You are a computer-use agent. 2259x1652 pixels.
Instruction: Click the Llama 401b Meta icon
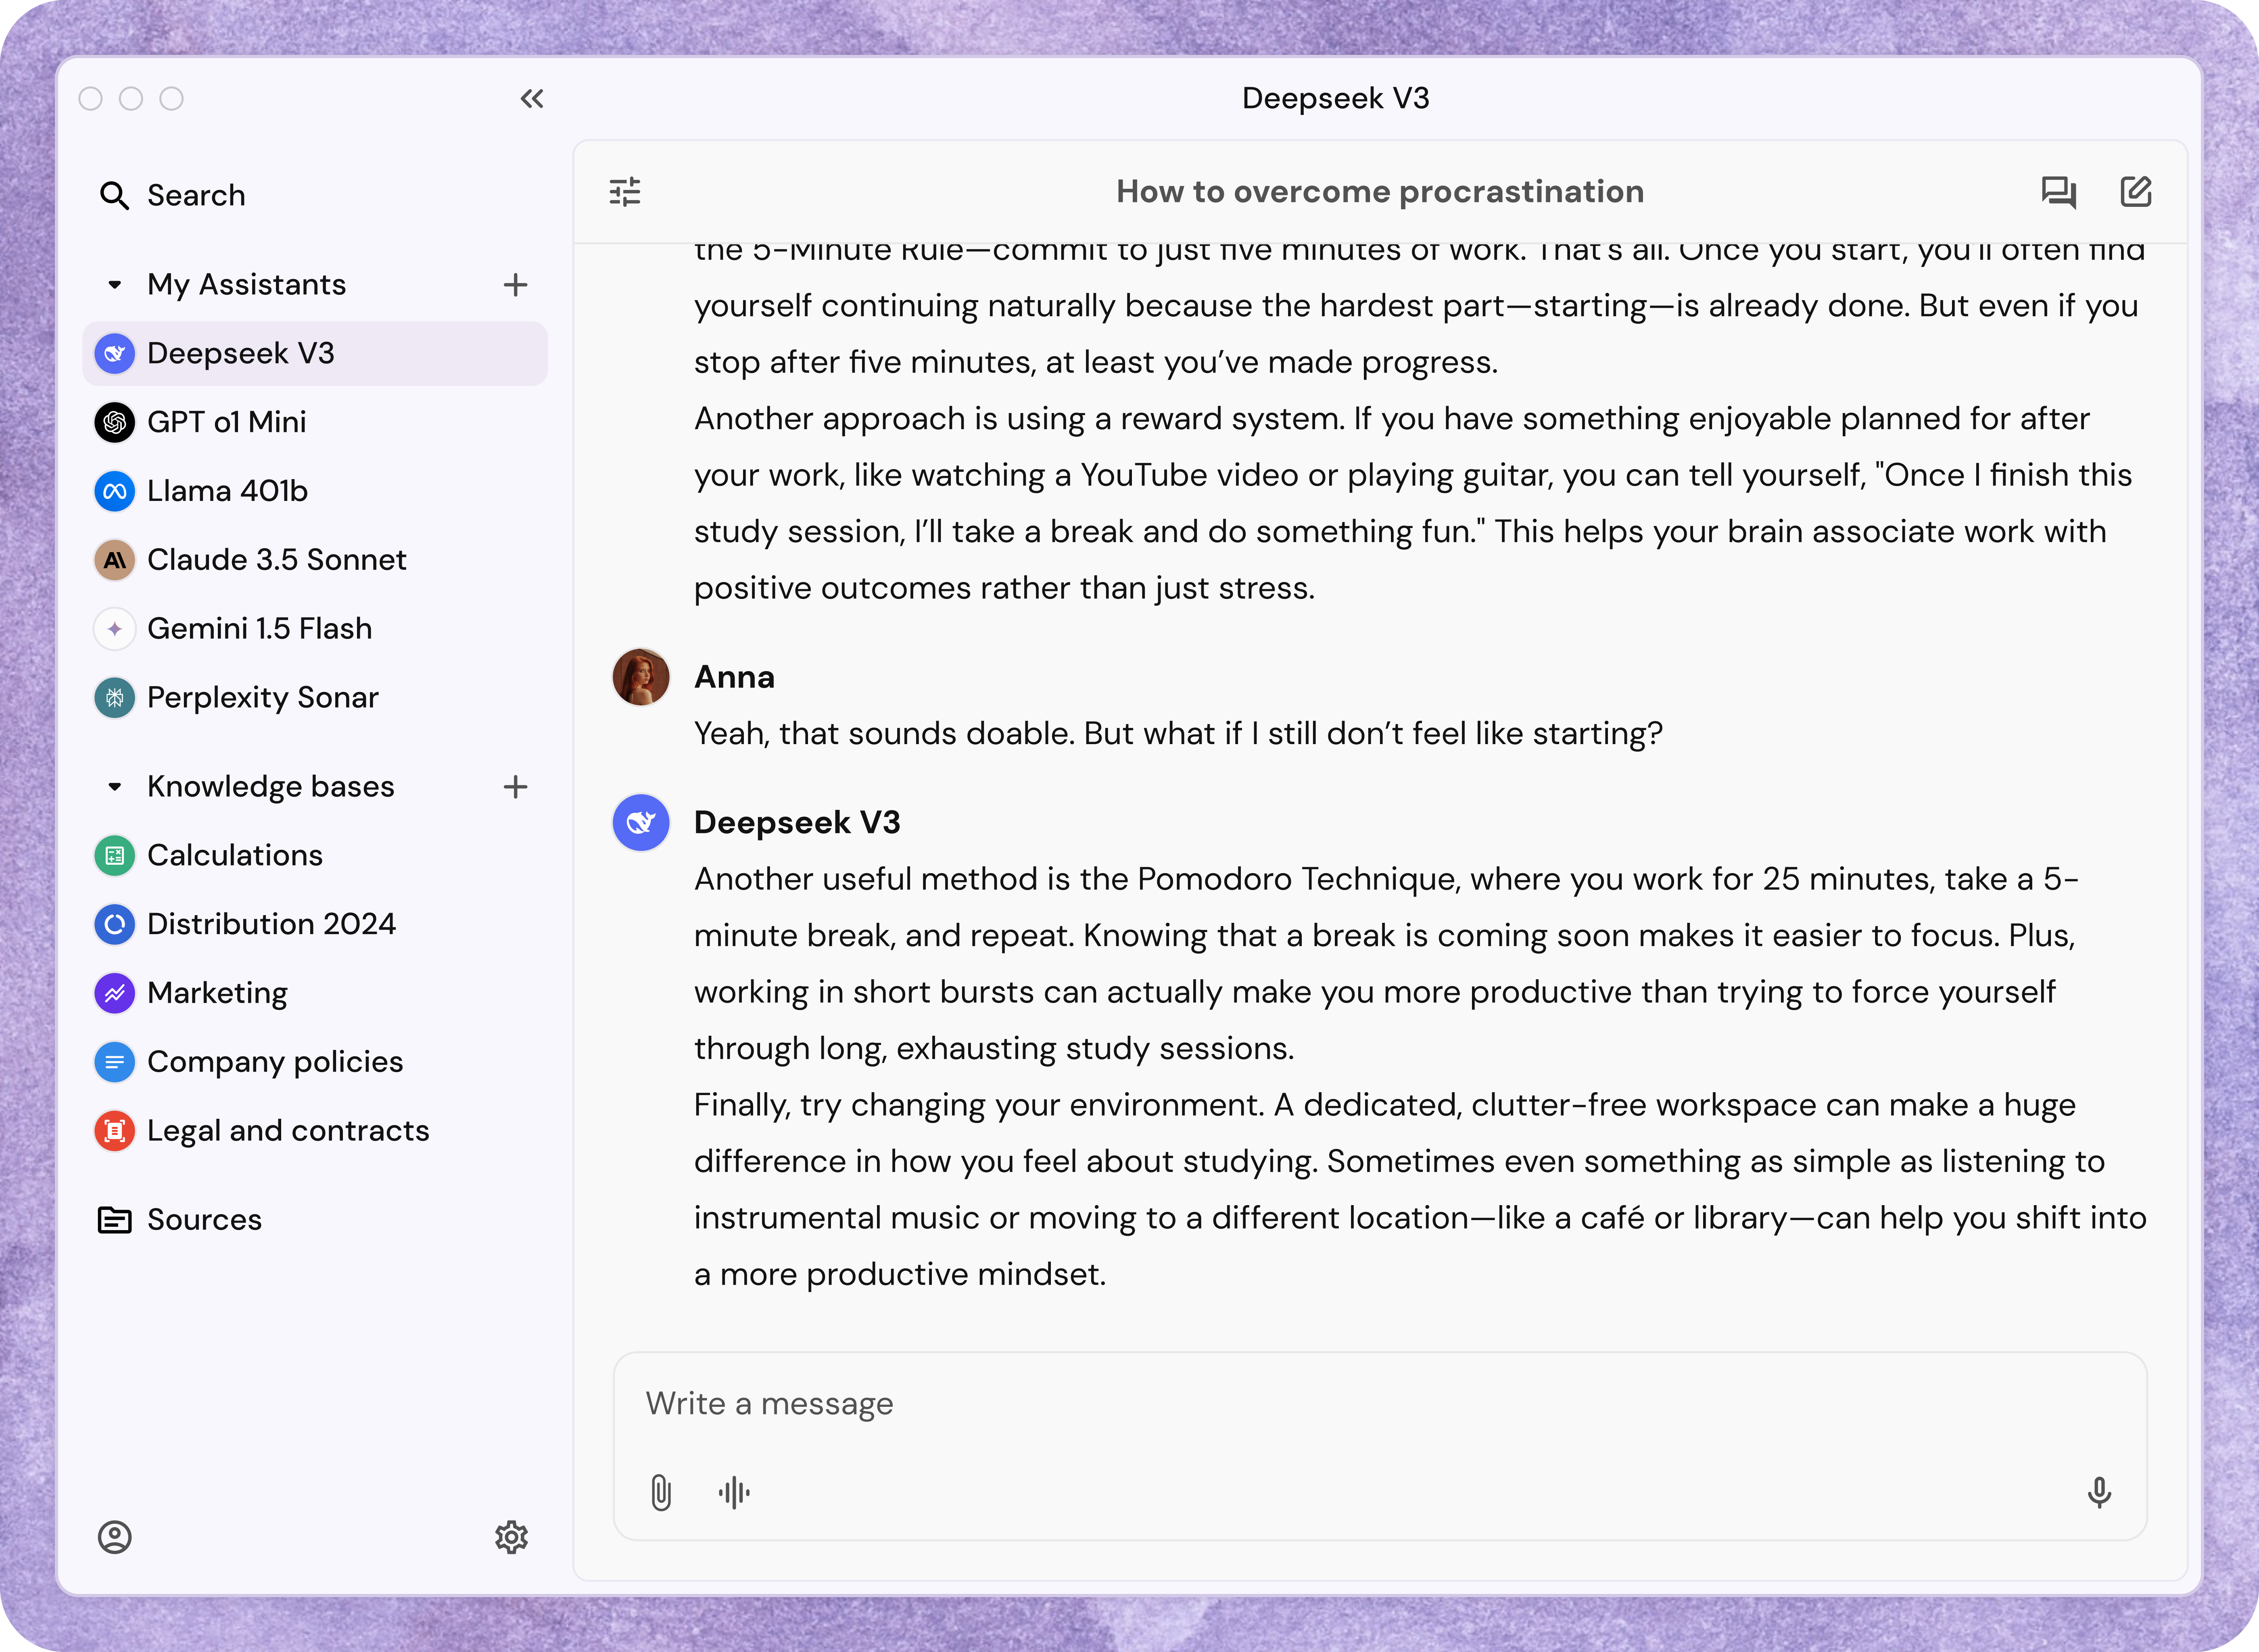115,491
